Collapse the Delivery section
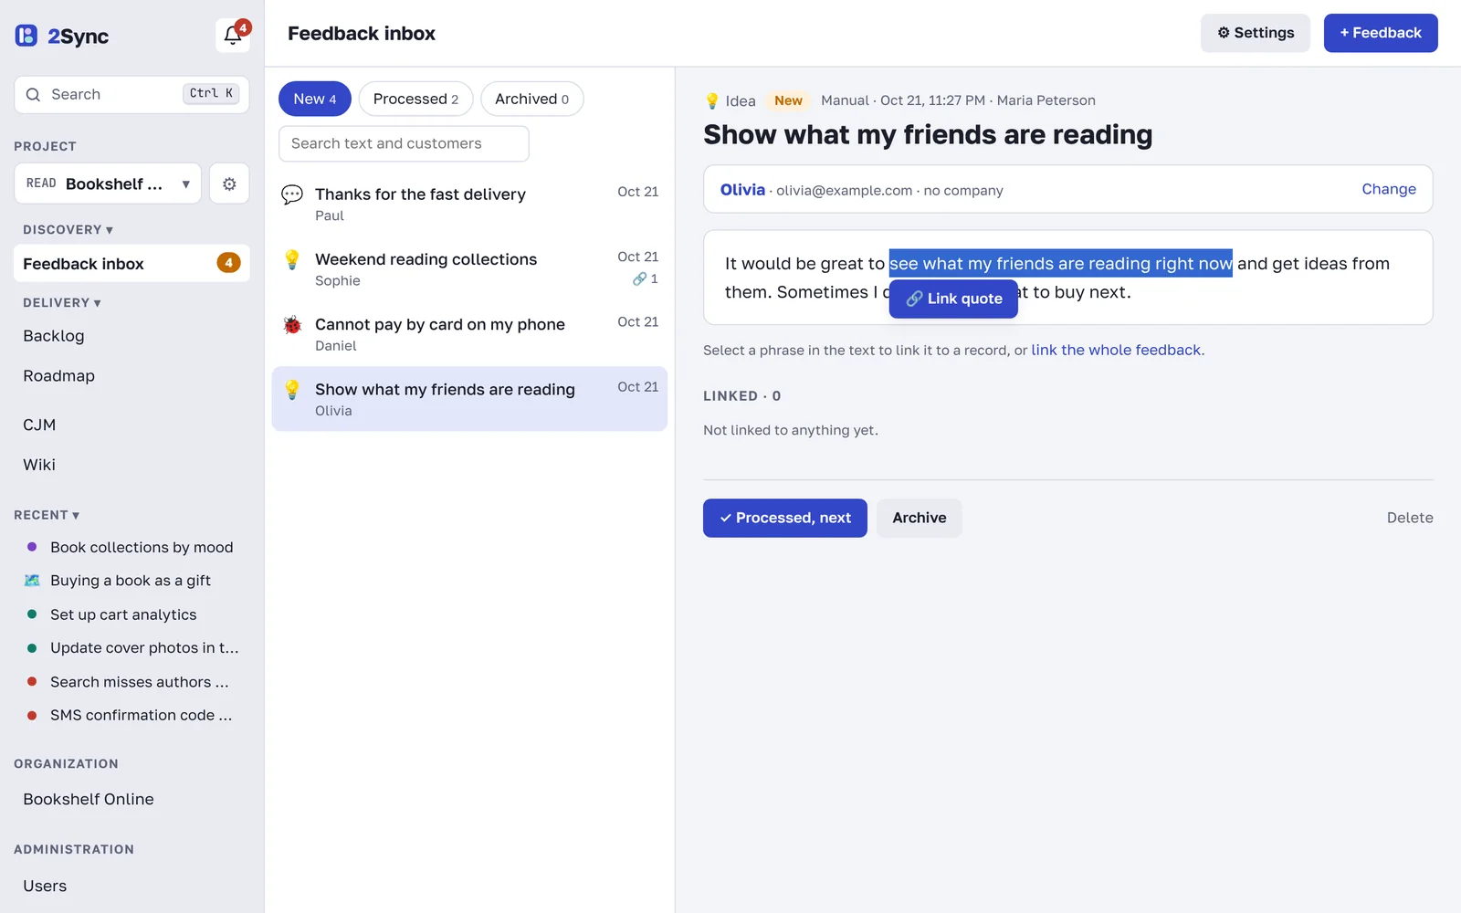 pos(62,302)
